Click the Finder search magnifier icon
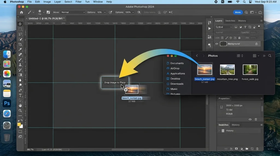The width and height of the screenshot is (280, 156). click(270, 56)
